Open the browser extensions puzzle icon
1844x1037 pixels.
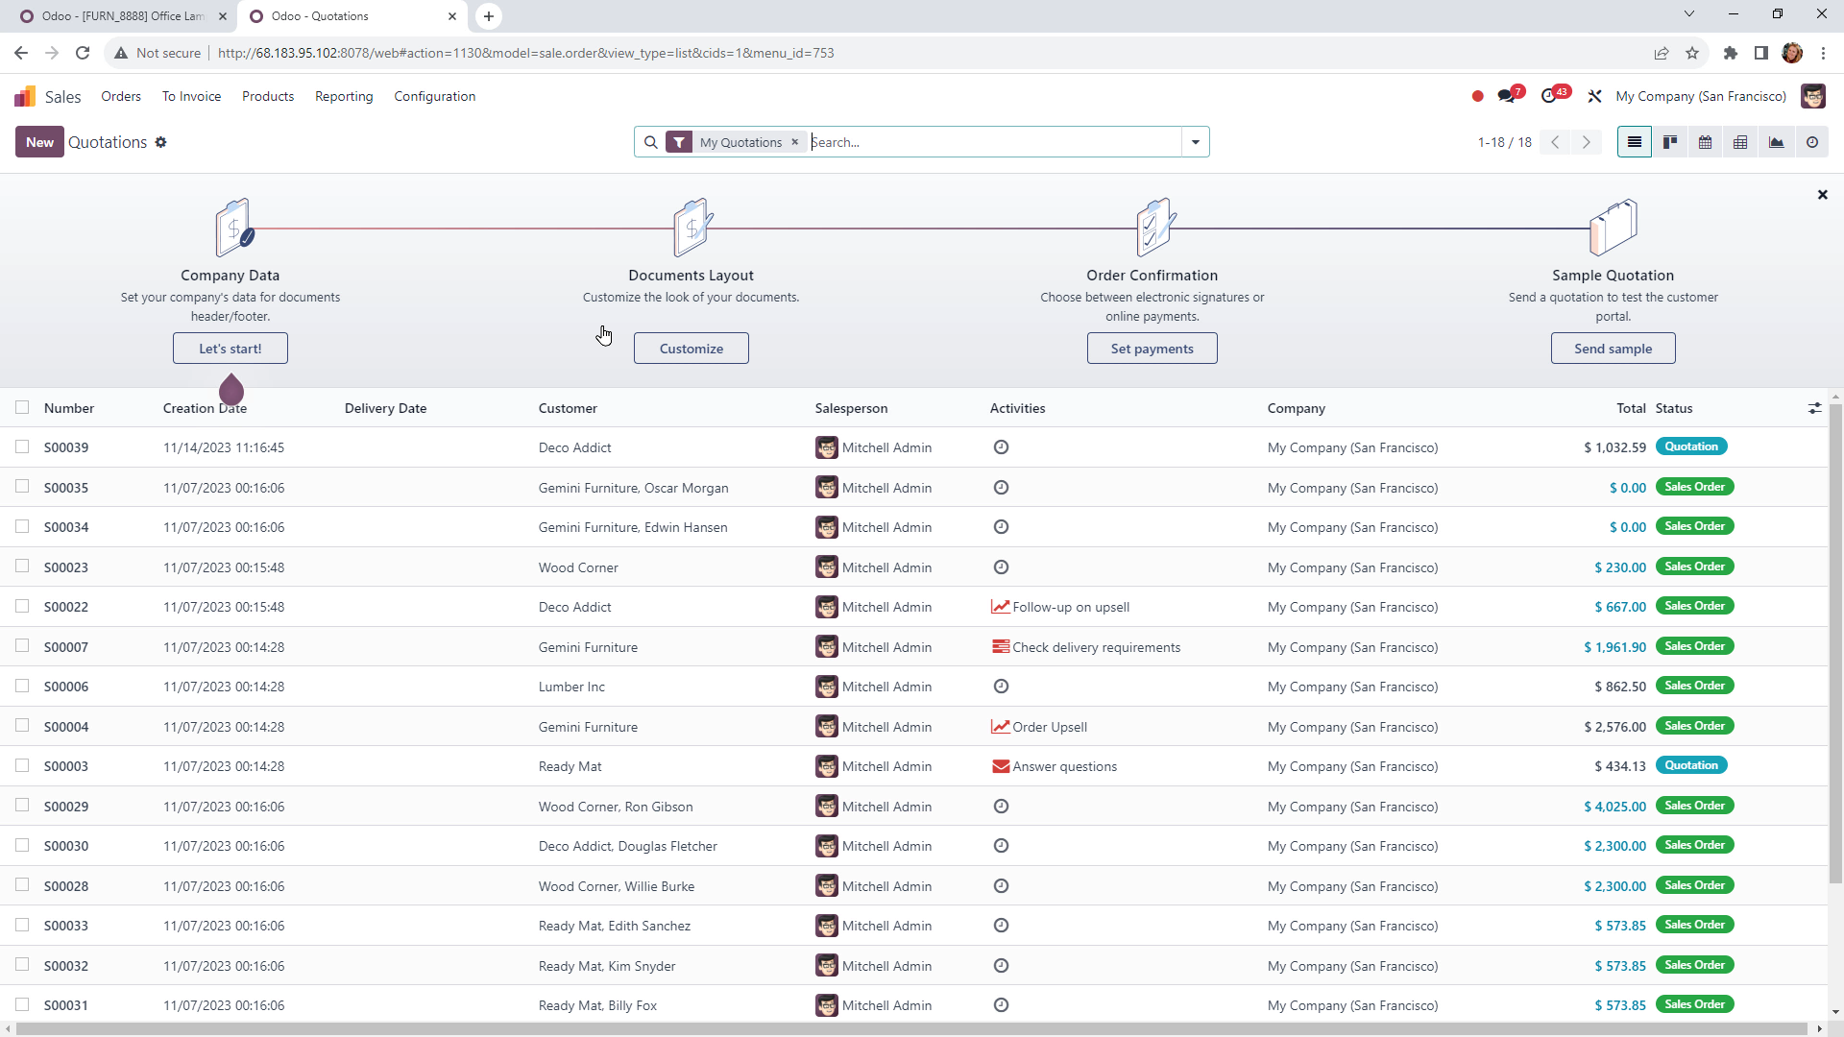coord(1730,53)
